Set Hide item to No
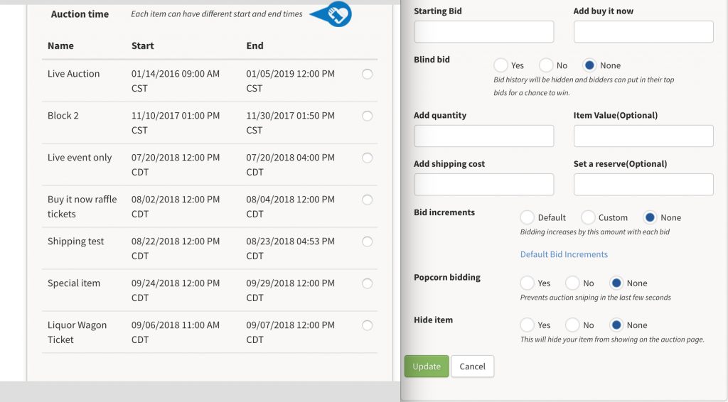The width and height of the screenshot is (728, 402). point(572,325)
